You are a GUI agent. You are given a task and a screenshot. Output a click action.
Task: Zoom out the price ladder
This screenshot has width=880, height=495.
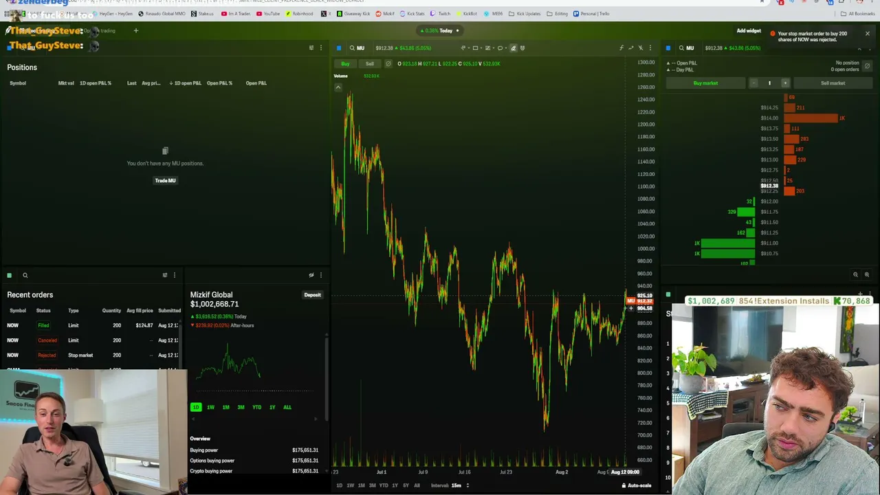(856, 275)
